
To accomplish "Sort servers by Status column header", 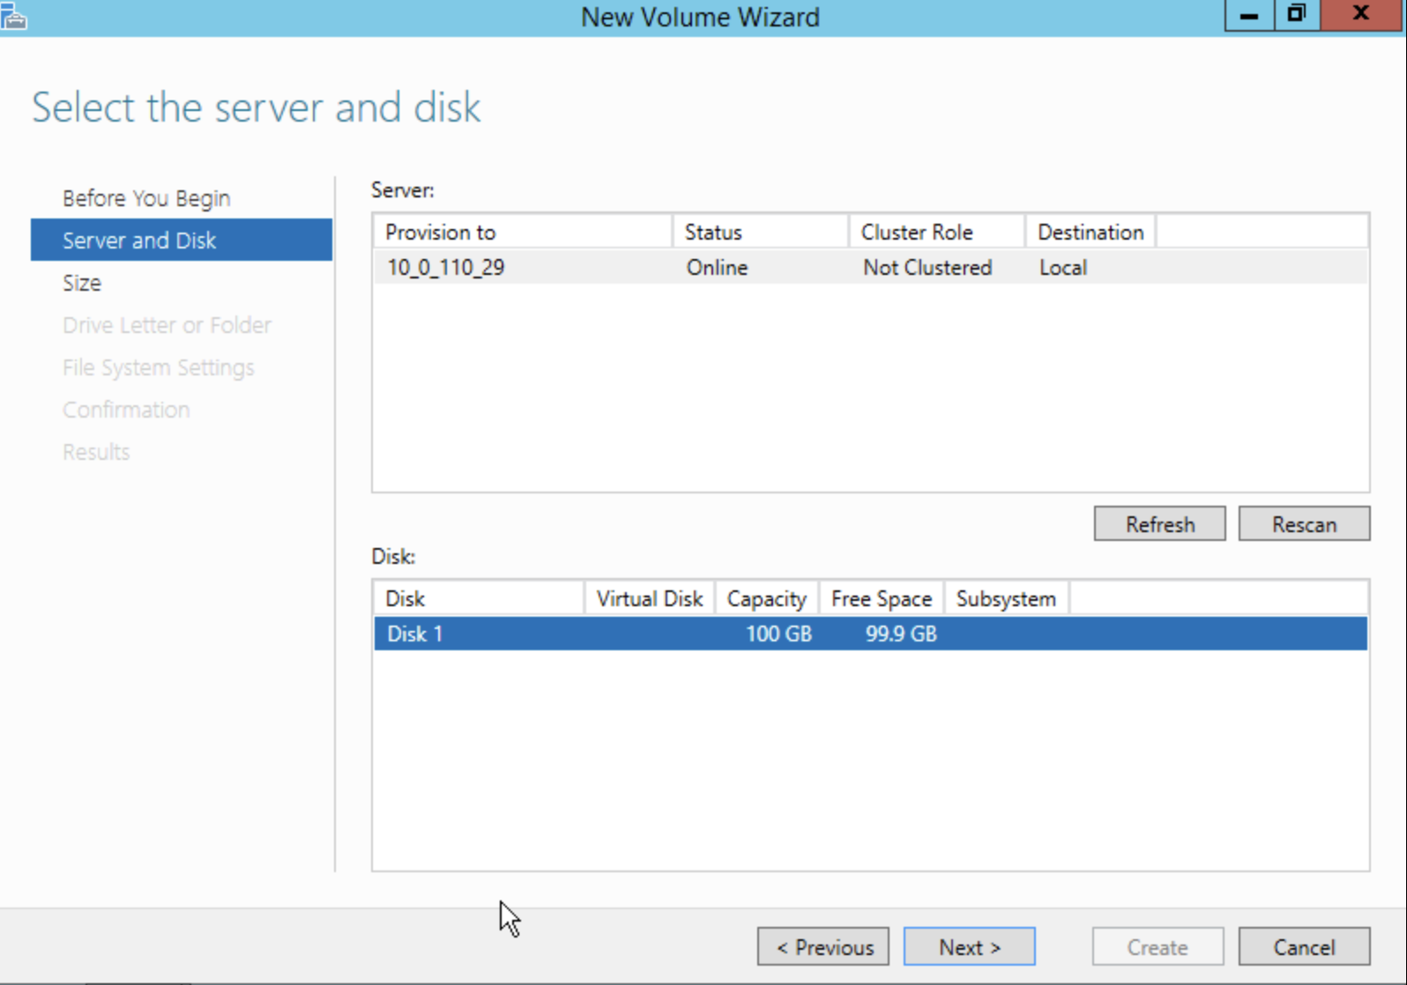I will [x=713, y=233].
